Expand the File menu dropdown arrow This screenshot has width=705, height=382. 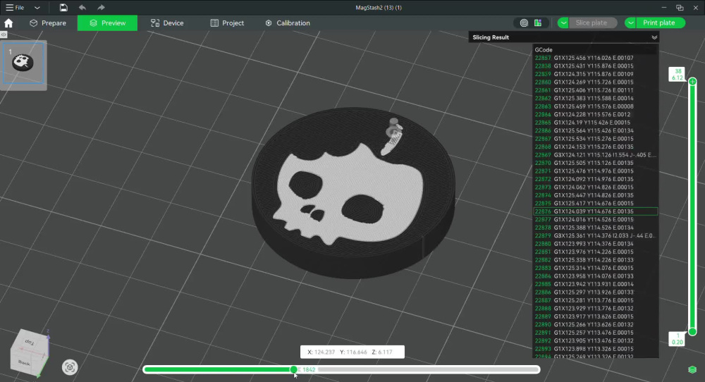[x=37, y=8]
